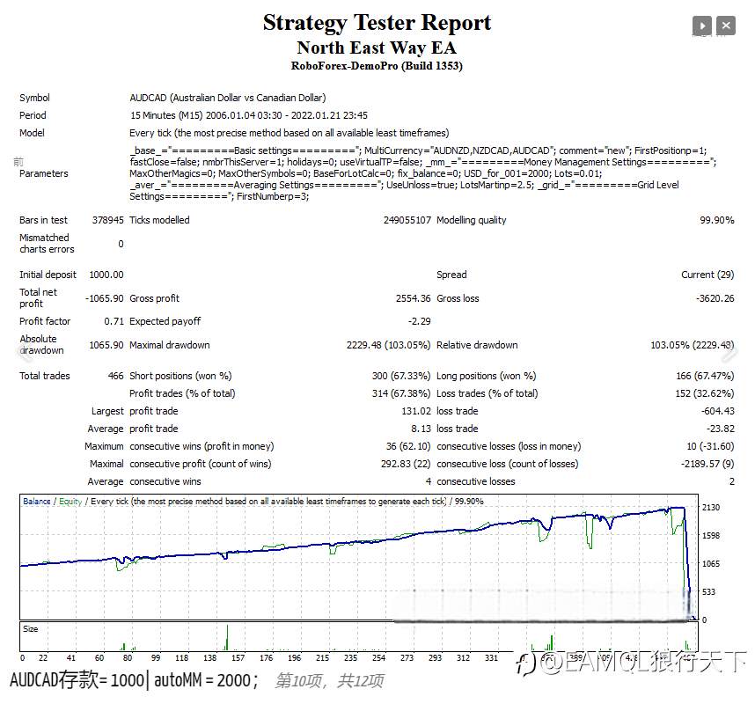Click the 'Ticks modelled' value 249055107

(407, 220)
